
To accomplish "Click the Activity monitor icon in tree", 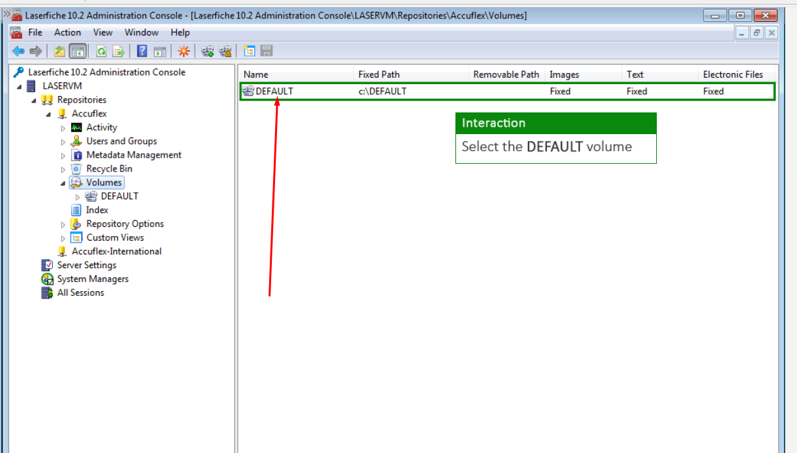I will tap(76, 128).
